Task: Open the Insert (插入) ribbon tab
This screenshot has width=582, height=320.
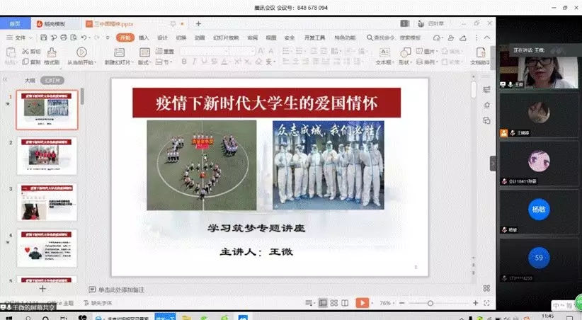Action: [144, 38]
